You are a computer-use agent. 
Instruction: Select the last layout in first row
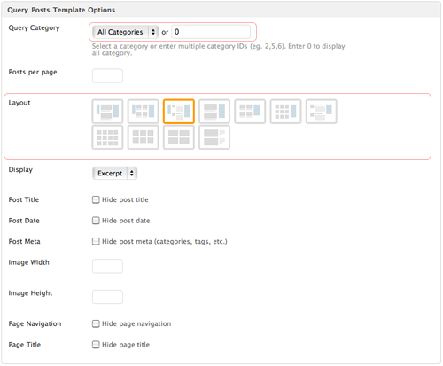322,112
